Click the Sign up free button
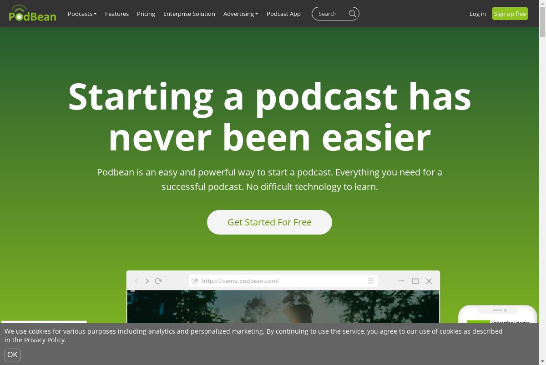546x365 pixels. (510, 14)
